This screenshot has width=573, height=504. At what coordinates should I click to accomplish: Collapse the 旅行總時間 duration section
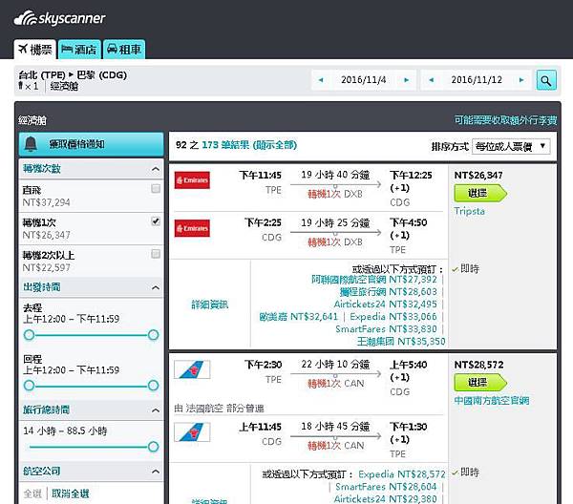(156, 410)
